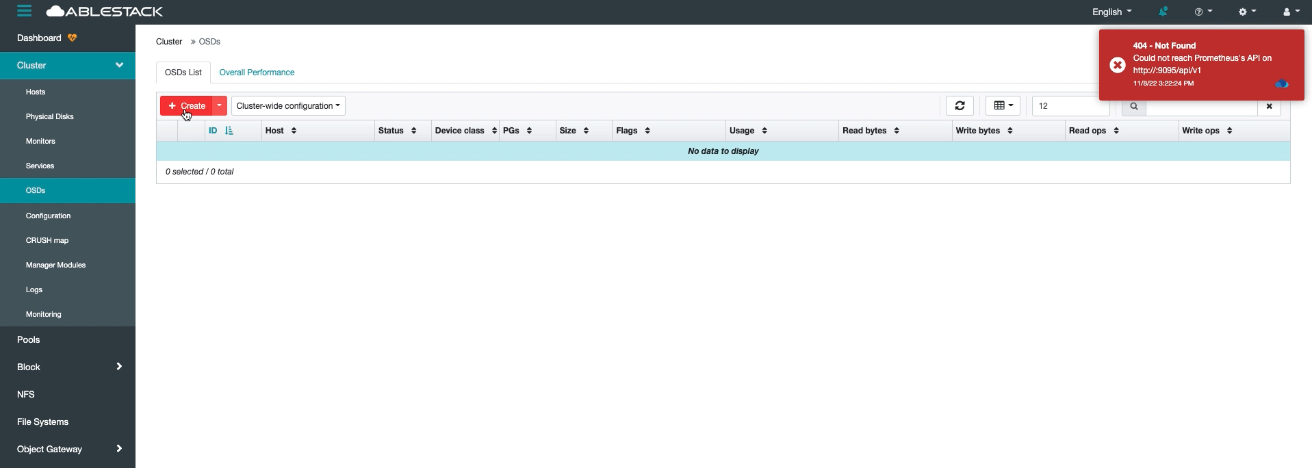Expand the Create button dropdown arrow
This screenshot has height=468, width=1312.
[x=219, y=105]
